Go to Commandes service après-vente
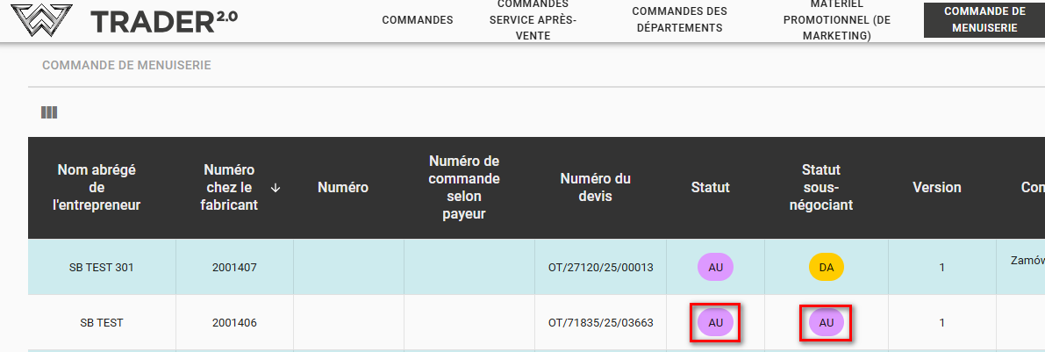 [533, 20]
